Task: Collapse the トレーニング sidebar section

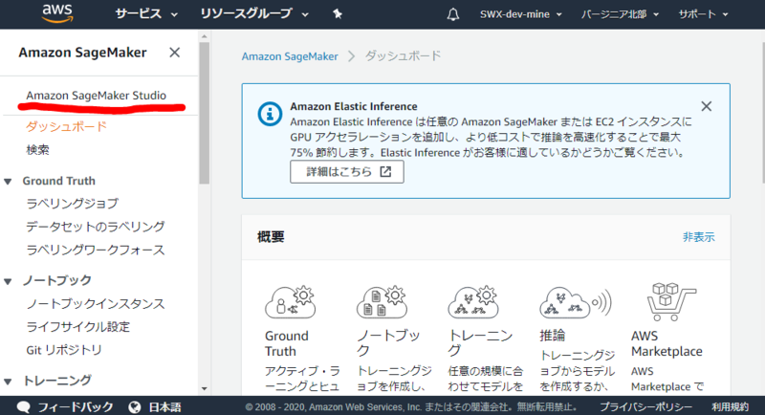Action: (8, 382)
